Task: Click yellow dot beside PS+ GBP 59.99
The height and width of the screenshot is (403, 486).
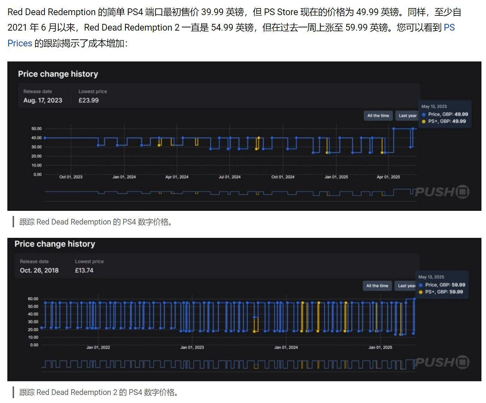Action: (x=421, y=292)
